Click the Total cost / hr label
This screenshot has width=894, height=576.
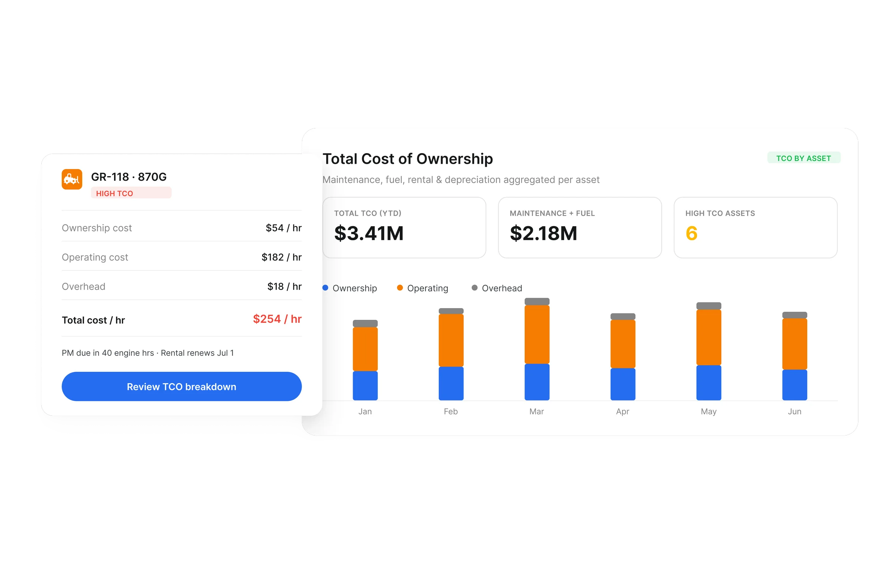[93, 320]
